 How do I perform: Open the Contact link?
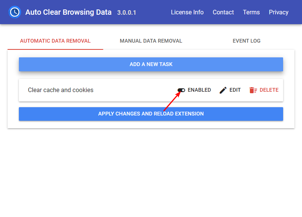(x=223, y=12)
